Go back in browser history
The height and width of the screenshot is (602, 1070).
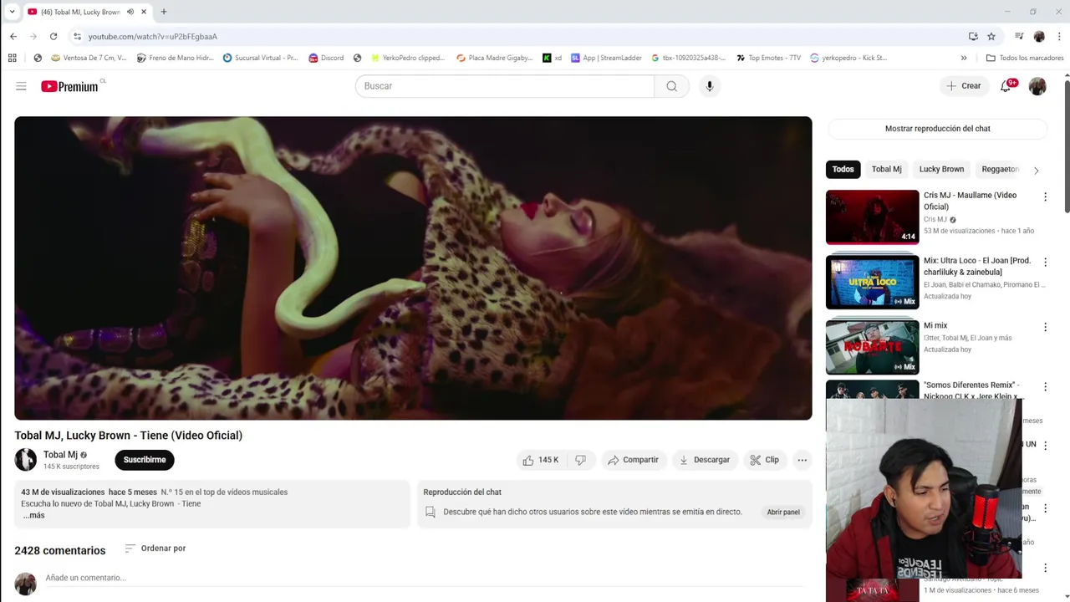point(13,36)
